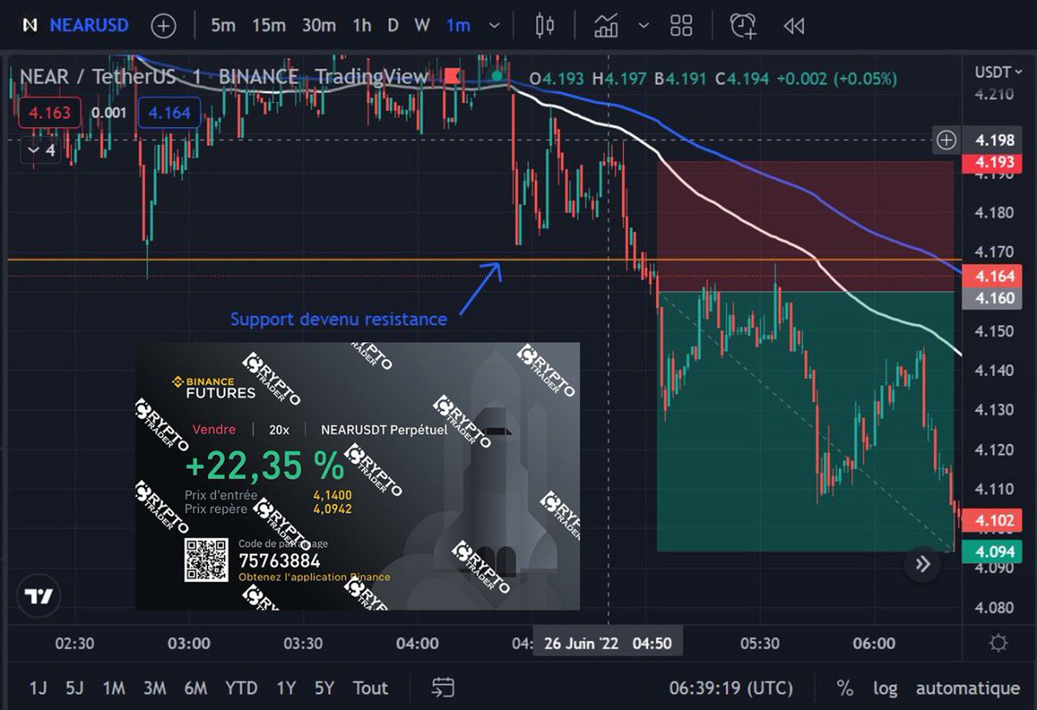Viewport: 1037px width, 710px height.
Task: Select the 5m timeframe
Action: (223, 26)
